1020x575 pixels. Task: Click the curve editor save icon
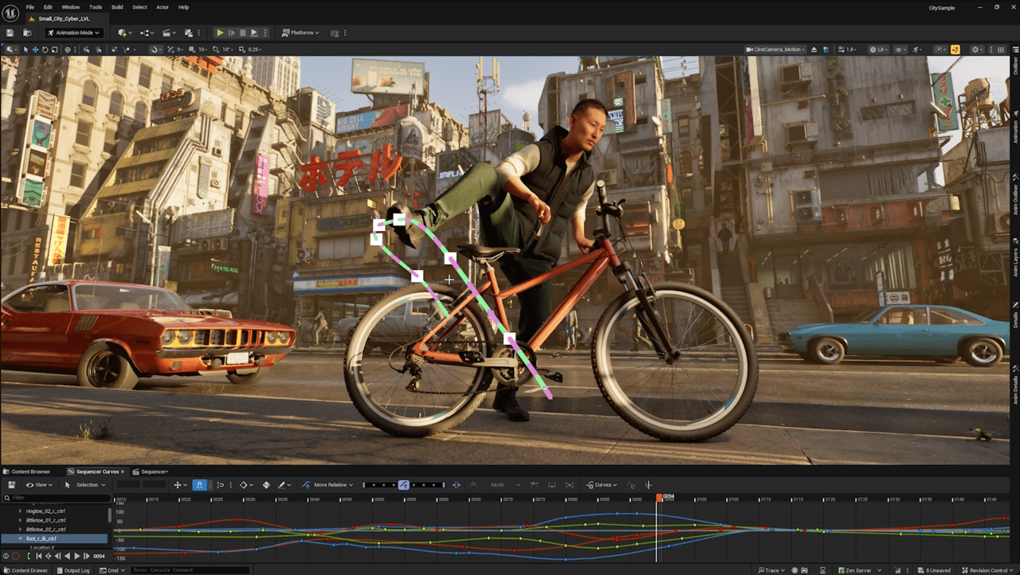(11, 484)
